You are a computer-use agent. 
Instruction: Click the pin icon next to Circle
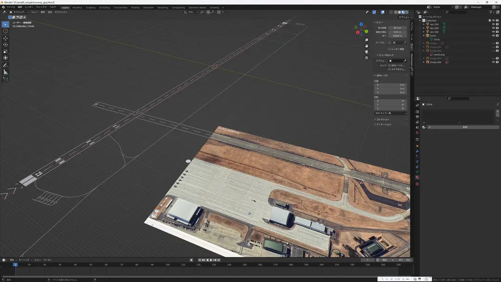497,104
